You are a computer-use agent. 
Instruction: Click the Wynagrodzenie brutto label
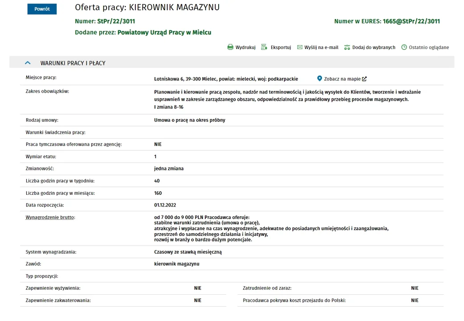[50, 217]
